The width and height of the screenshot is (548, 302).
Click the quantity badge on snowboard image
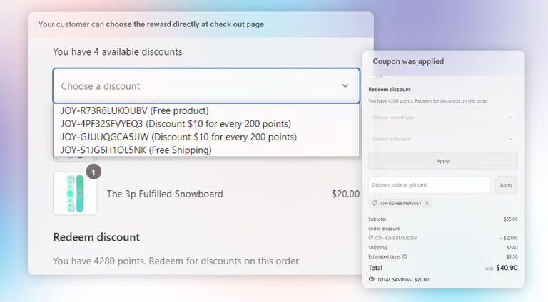pos(94,172)
